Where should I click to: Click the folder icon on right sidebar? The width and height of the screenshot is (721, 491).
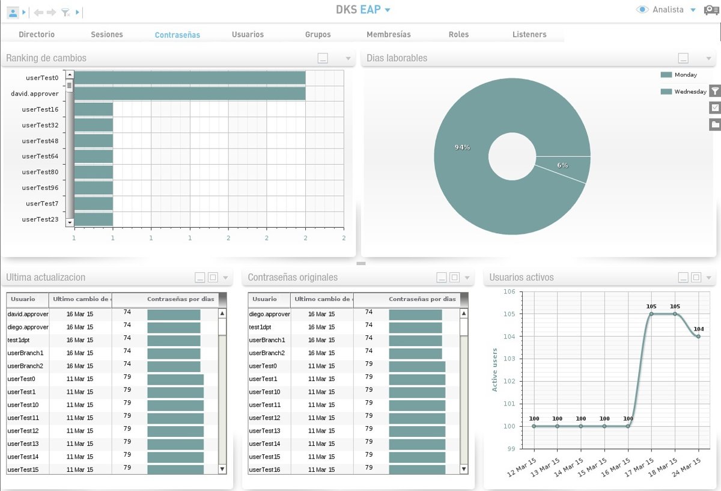[x=715, y=124]
